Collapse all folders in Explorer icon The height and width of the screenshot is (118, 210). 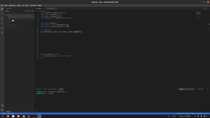pos(33,11)
